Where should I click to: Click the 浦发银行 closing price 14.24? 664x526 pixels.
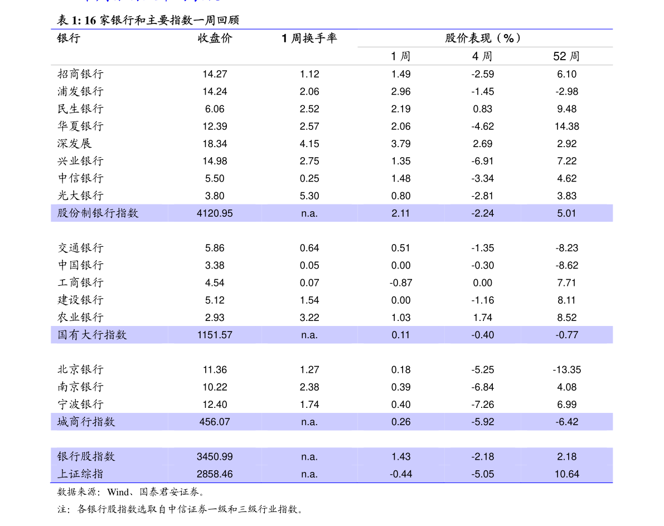pyautogui.click(x=215, y=91)
